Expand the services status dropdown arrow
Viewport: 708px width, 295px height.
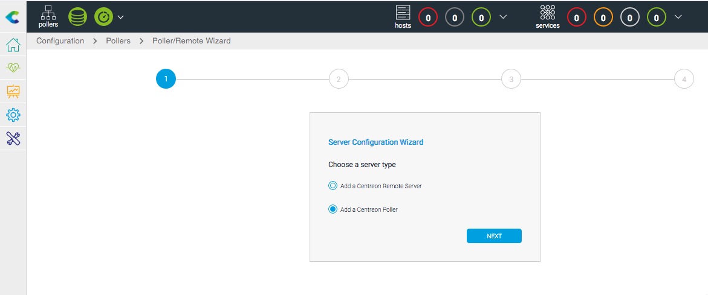tap(678, 17)
